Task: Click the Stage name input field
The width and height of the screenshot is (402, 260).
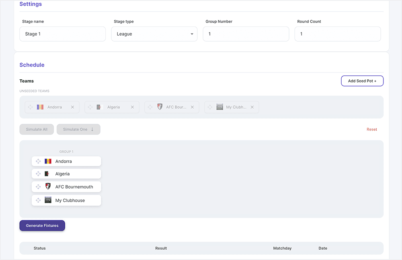Action: [x=62, y=34]
